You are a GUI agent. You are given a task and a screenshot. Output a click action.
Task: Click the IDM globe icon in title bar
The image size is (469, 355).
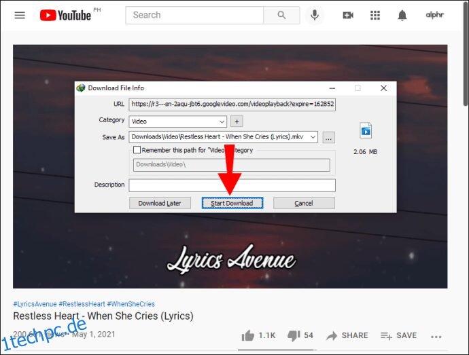click(81, 88)
